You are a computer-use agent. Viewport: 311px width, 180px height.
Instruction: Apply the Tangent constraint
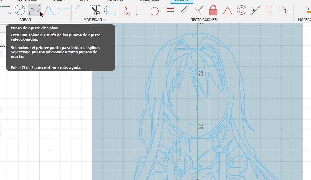point(156,10)
